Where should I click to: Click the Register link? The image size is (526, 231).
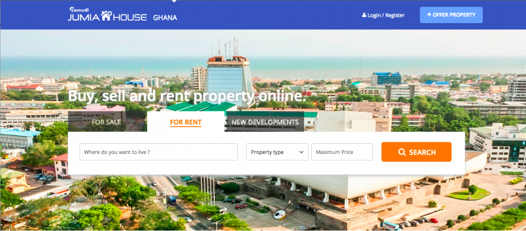(x=395, y=15)
